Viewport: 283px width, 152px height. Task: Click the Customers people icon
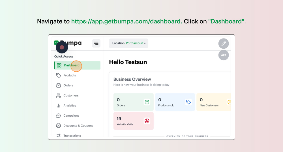click(x=59, y=95)
